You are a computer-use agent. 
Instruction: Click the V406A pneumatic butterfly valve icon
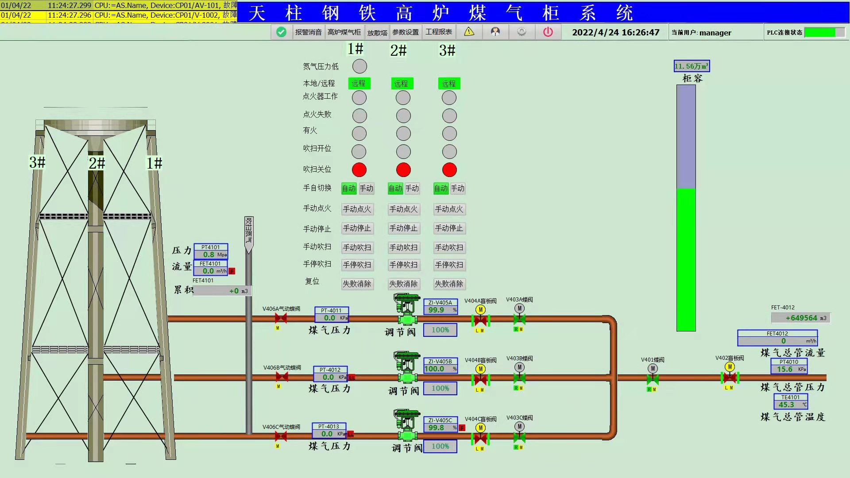pyautogui.click(x=281, y=318)
